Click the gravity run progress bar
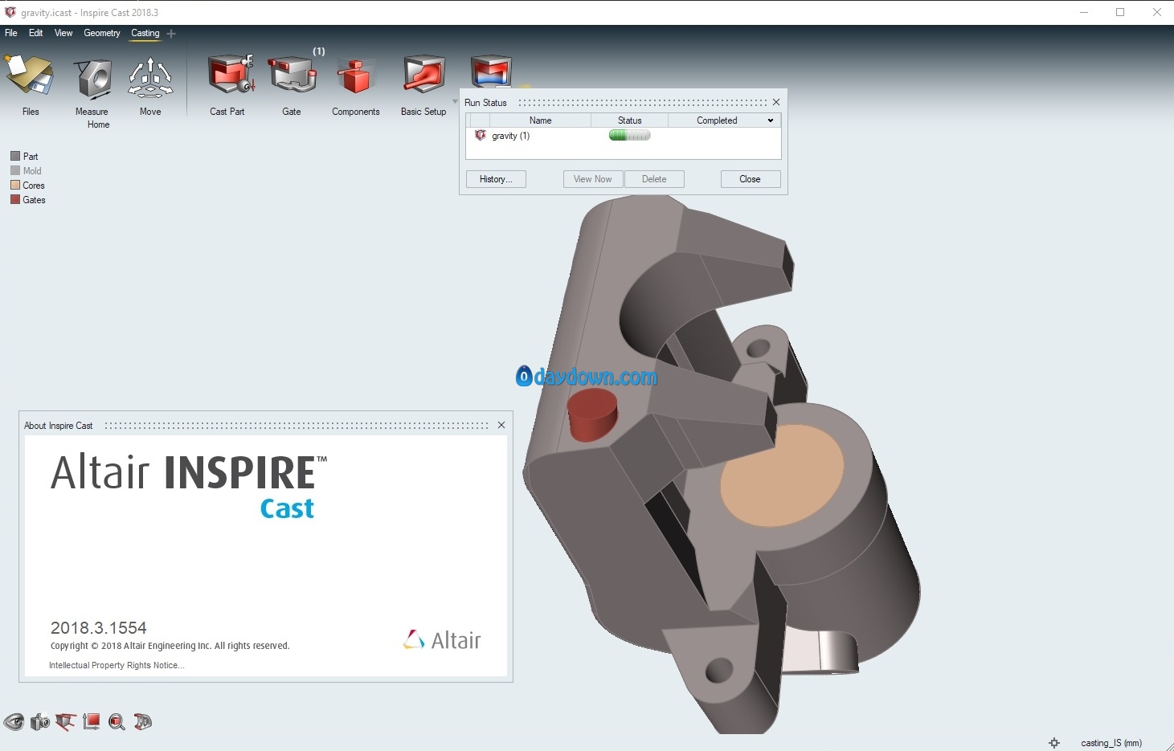This screenshot has height=751, width=1174. 629,135
